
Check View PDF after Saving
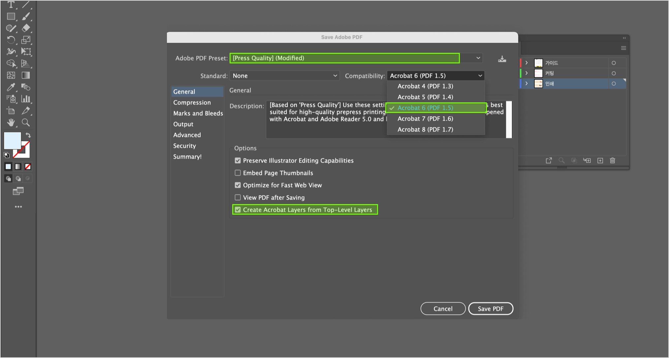[238, 197]
